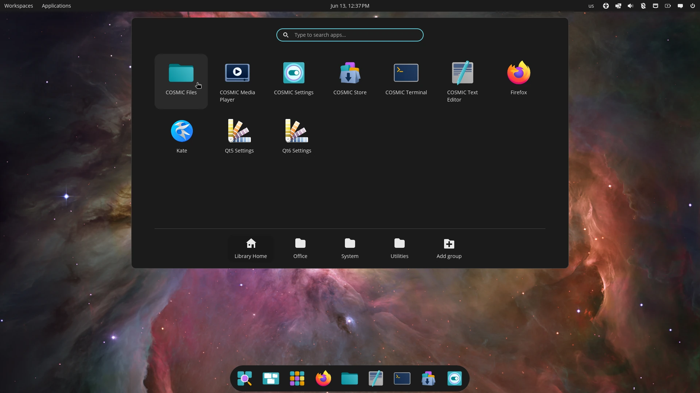Open Firefox from the app library grid
The height and width of the screenshot is (393, 700).
click(x=518, y=81)
